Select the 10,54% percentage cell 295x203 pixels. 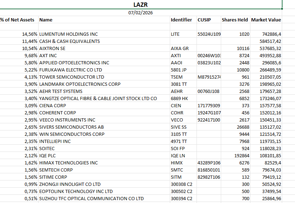[x=19, y=49]
